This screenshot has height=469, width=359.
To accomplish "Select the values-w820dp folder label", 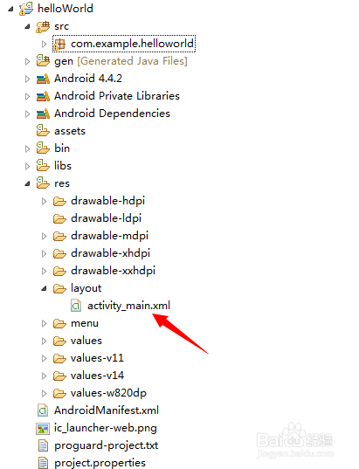I will 108,393.
